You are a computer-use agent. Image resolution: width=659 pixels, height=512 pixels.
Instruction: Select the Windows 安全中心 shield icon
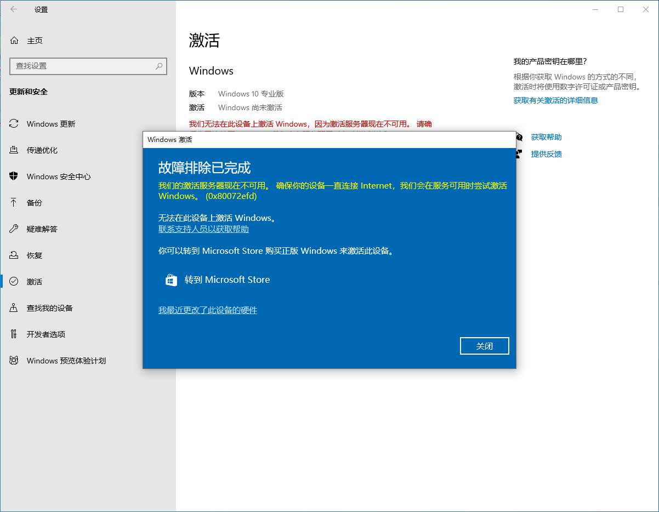point(14,177)
